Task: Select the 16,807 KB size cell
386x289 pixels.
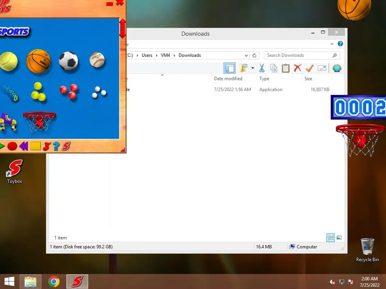Action: click(320, 90)
